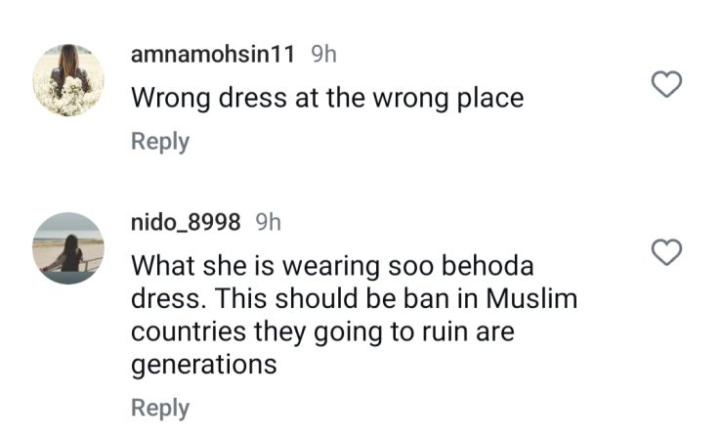The width and height of the screenshot is (723, 442).
Task: Click the word "behoda" in the second comment
Action: pyautogui.click(x=489, y=266)
